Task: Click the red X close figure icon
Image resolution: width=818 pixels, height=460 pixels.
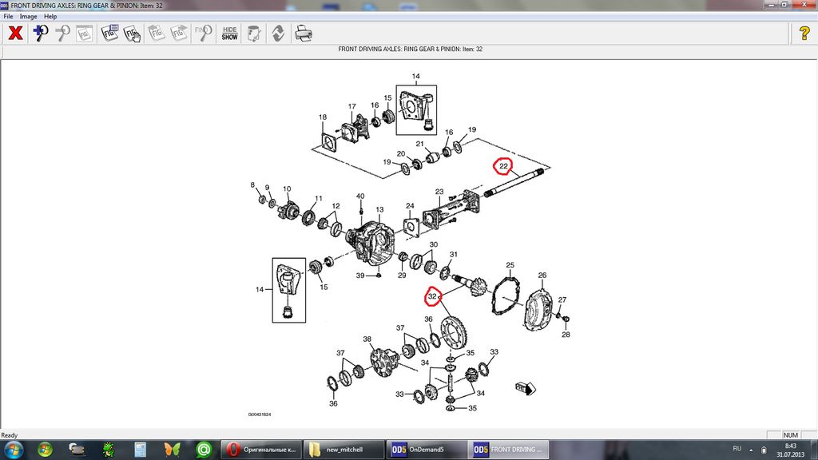Action: [x=14, y=34]
